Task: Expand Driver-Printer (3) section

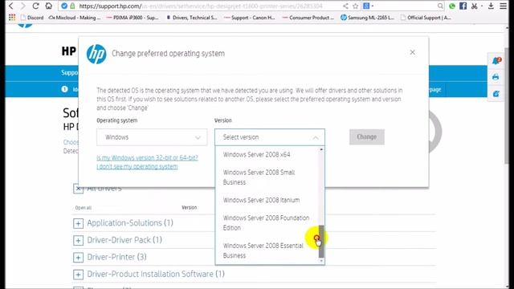Action: 78,258
